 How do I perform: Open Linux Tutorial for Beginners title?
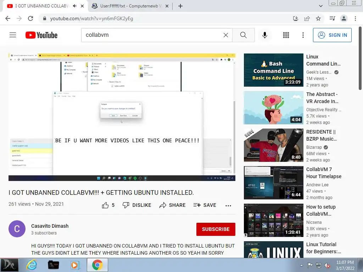[324, 248]
